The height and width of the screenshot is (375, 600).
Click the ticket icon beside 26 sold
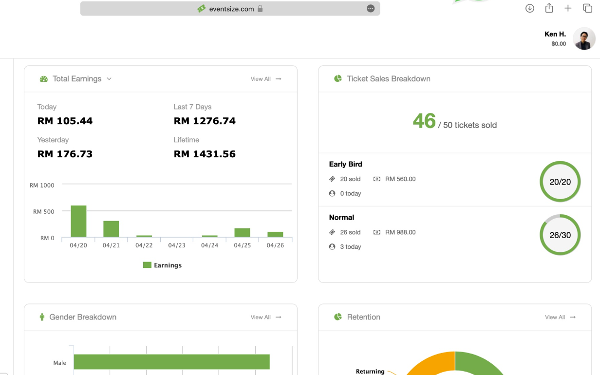point(332,232)
